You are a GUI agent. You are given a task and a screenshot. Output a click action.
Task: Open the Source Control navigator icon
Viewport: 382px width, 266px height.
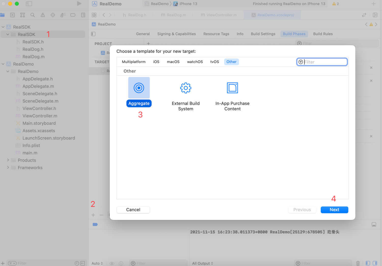pyautogui.click(x=12, y=15)
